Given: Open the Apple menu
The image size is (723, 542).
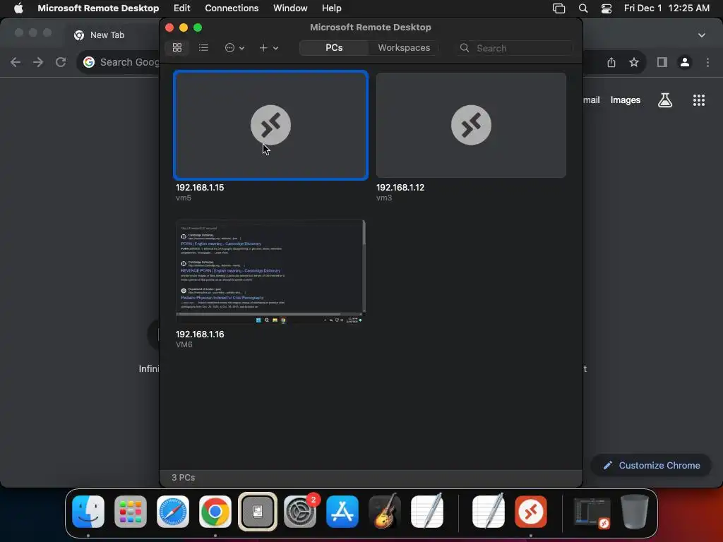Looking at the screenshot, I should (x=18, y=8).
